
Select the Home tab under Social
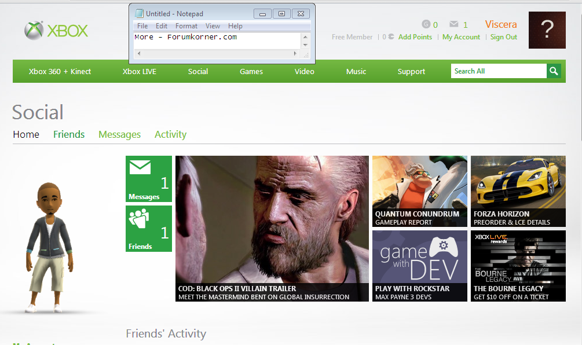pos(26,134)
